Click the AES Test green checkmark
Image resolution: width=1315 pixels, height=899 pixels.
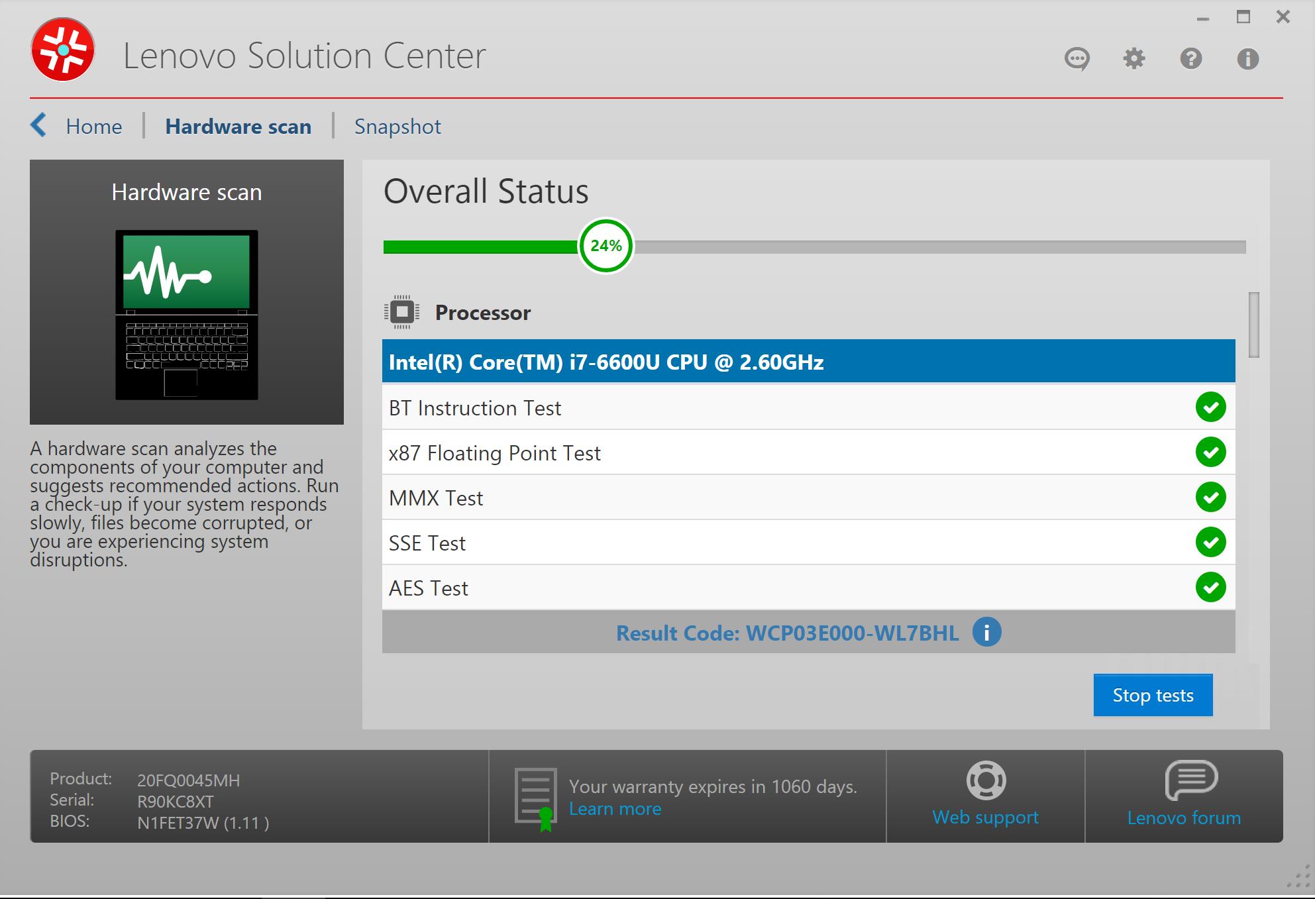coord(1211,588)
